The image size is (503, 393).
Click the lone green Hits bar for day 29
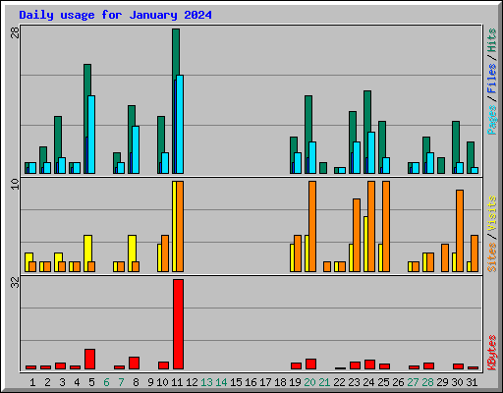[x=441, y=165]
